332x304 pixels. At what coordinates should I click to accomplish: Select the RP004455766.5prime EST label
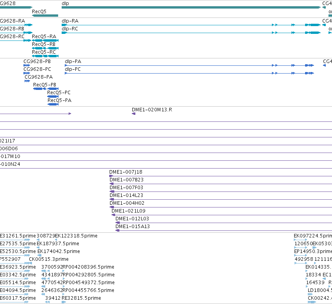(89, 290)
